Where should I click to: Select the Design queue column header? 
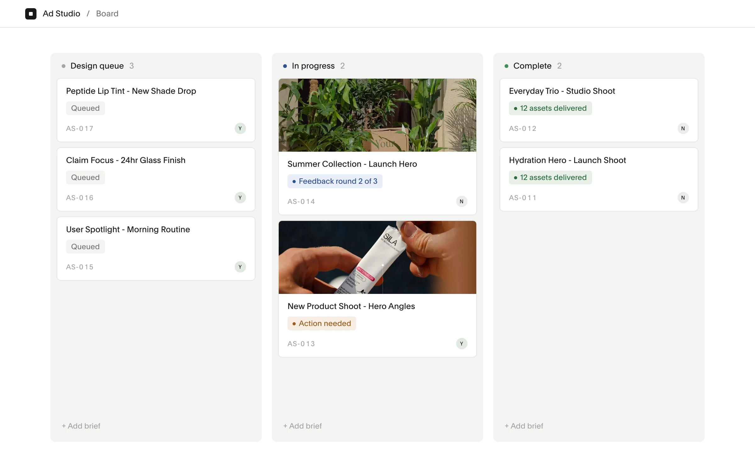coord(97,66)
